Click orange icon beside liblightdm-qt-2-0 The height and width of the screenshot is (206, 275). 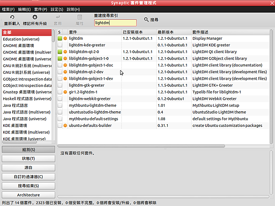[65, 52]
